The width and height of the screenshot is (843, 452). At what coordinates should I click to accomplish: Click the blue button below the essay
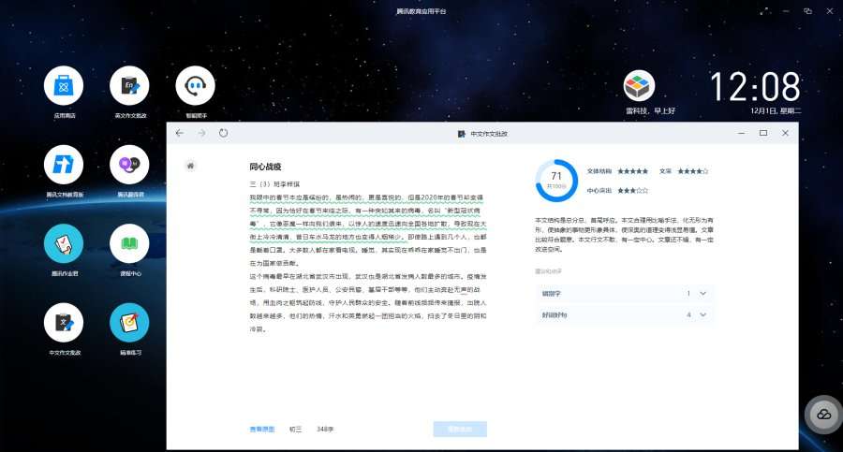pos(460,429)
